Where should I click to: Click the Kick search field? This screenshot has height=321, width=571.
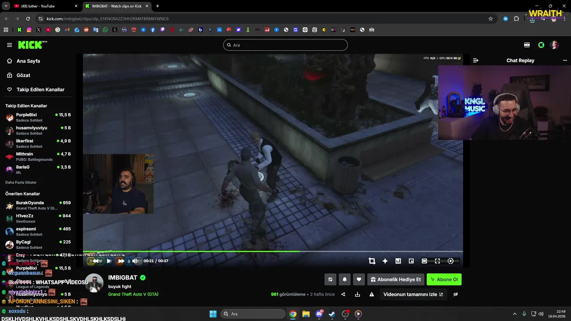(285, 45)
